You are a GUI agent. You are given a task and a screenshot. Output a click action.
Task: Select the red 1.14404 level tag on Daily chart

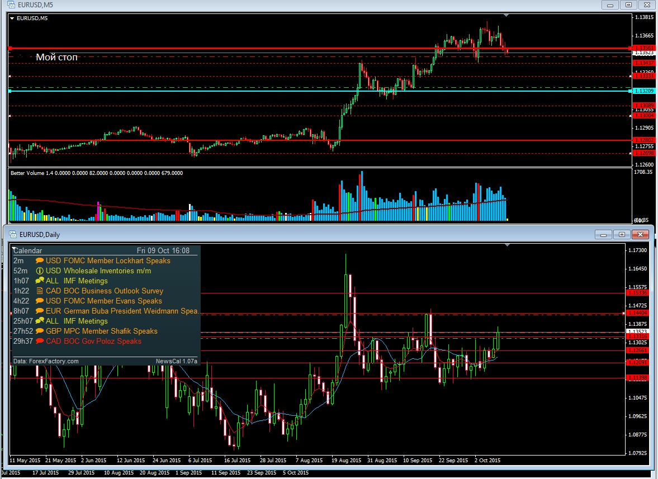638,313
